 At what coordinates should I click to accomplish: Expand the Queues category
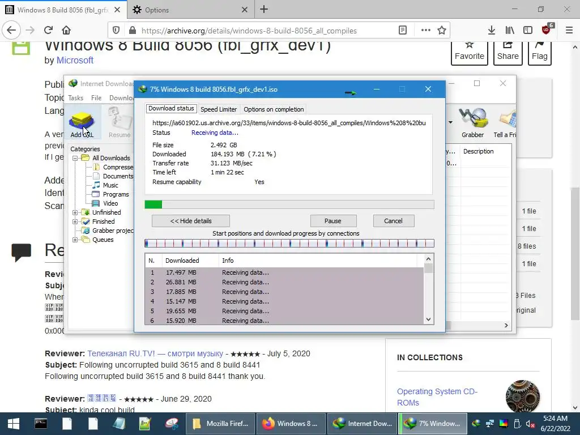(75, 240)
